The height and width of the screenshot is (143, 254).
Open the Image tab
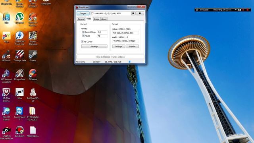[96, 19]
